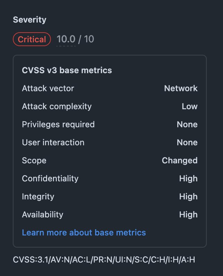The image size is (223, 276).
Task: Click the CVSS v3 base metrics title
Action: click(67, 70)
